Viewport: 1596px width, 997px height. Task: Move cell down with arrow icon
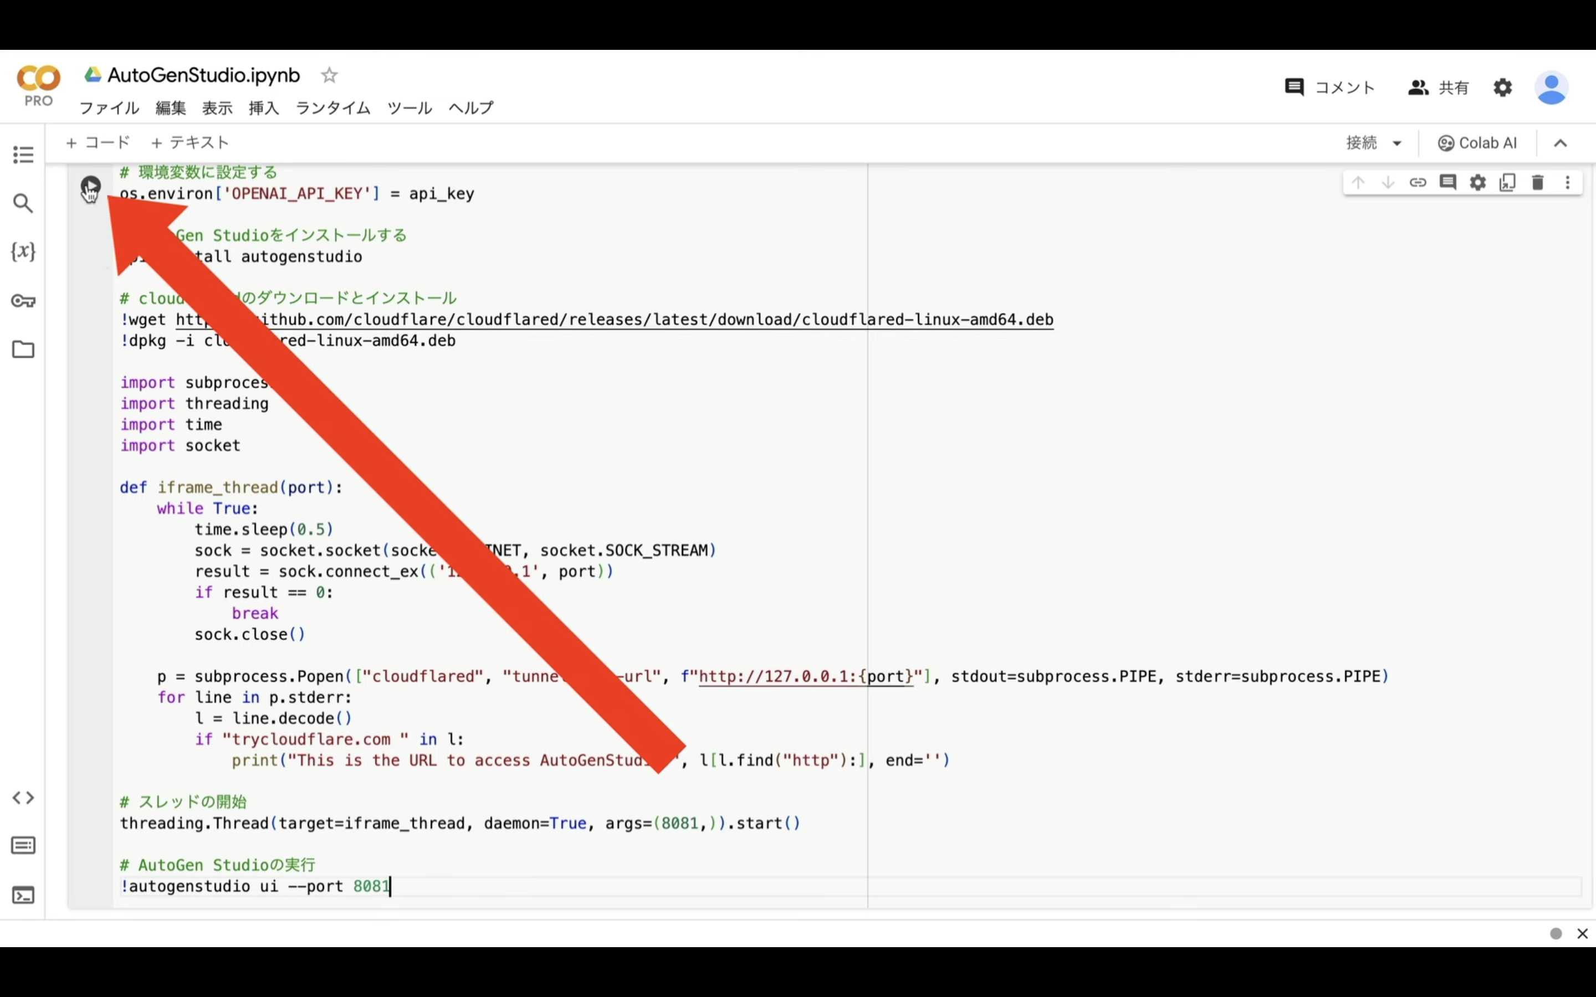(x=1388, y=183)
